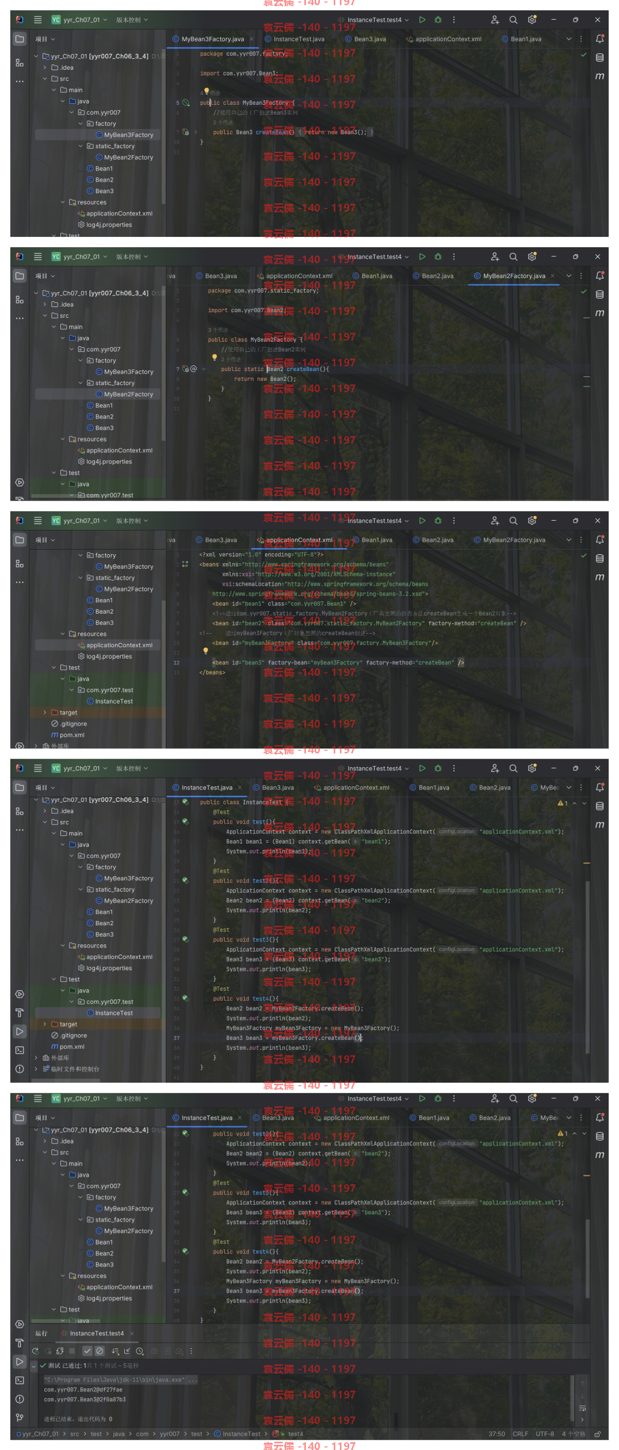This screenshot has width=619, height=1450.
Task: Expand the 临时文件和控制台 tree node
Action: 37,1069
